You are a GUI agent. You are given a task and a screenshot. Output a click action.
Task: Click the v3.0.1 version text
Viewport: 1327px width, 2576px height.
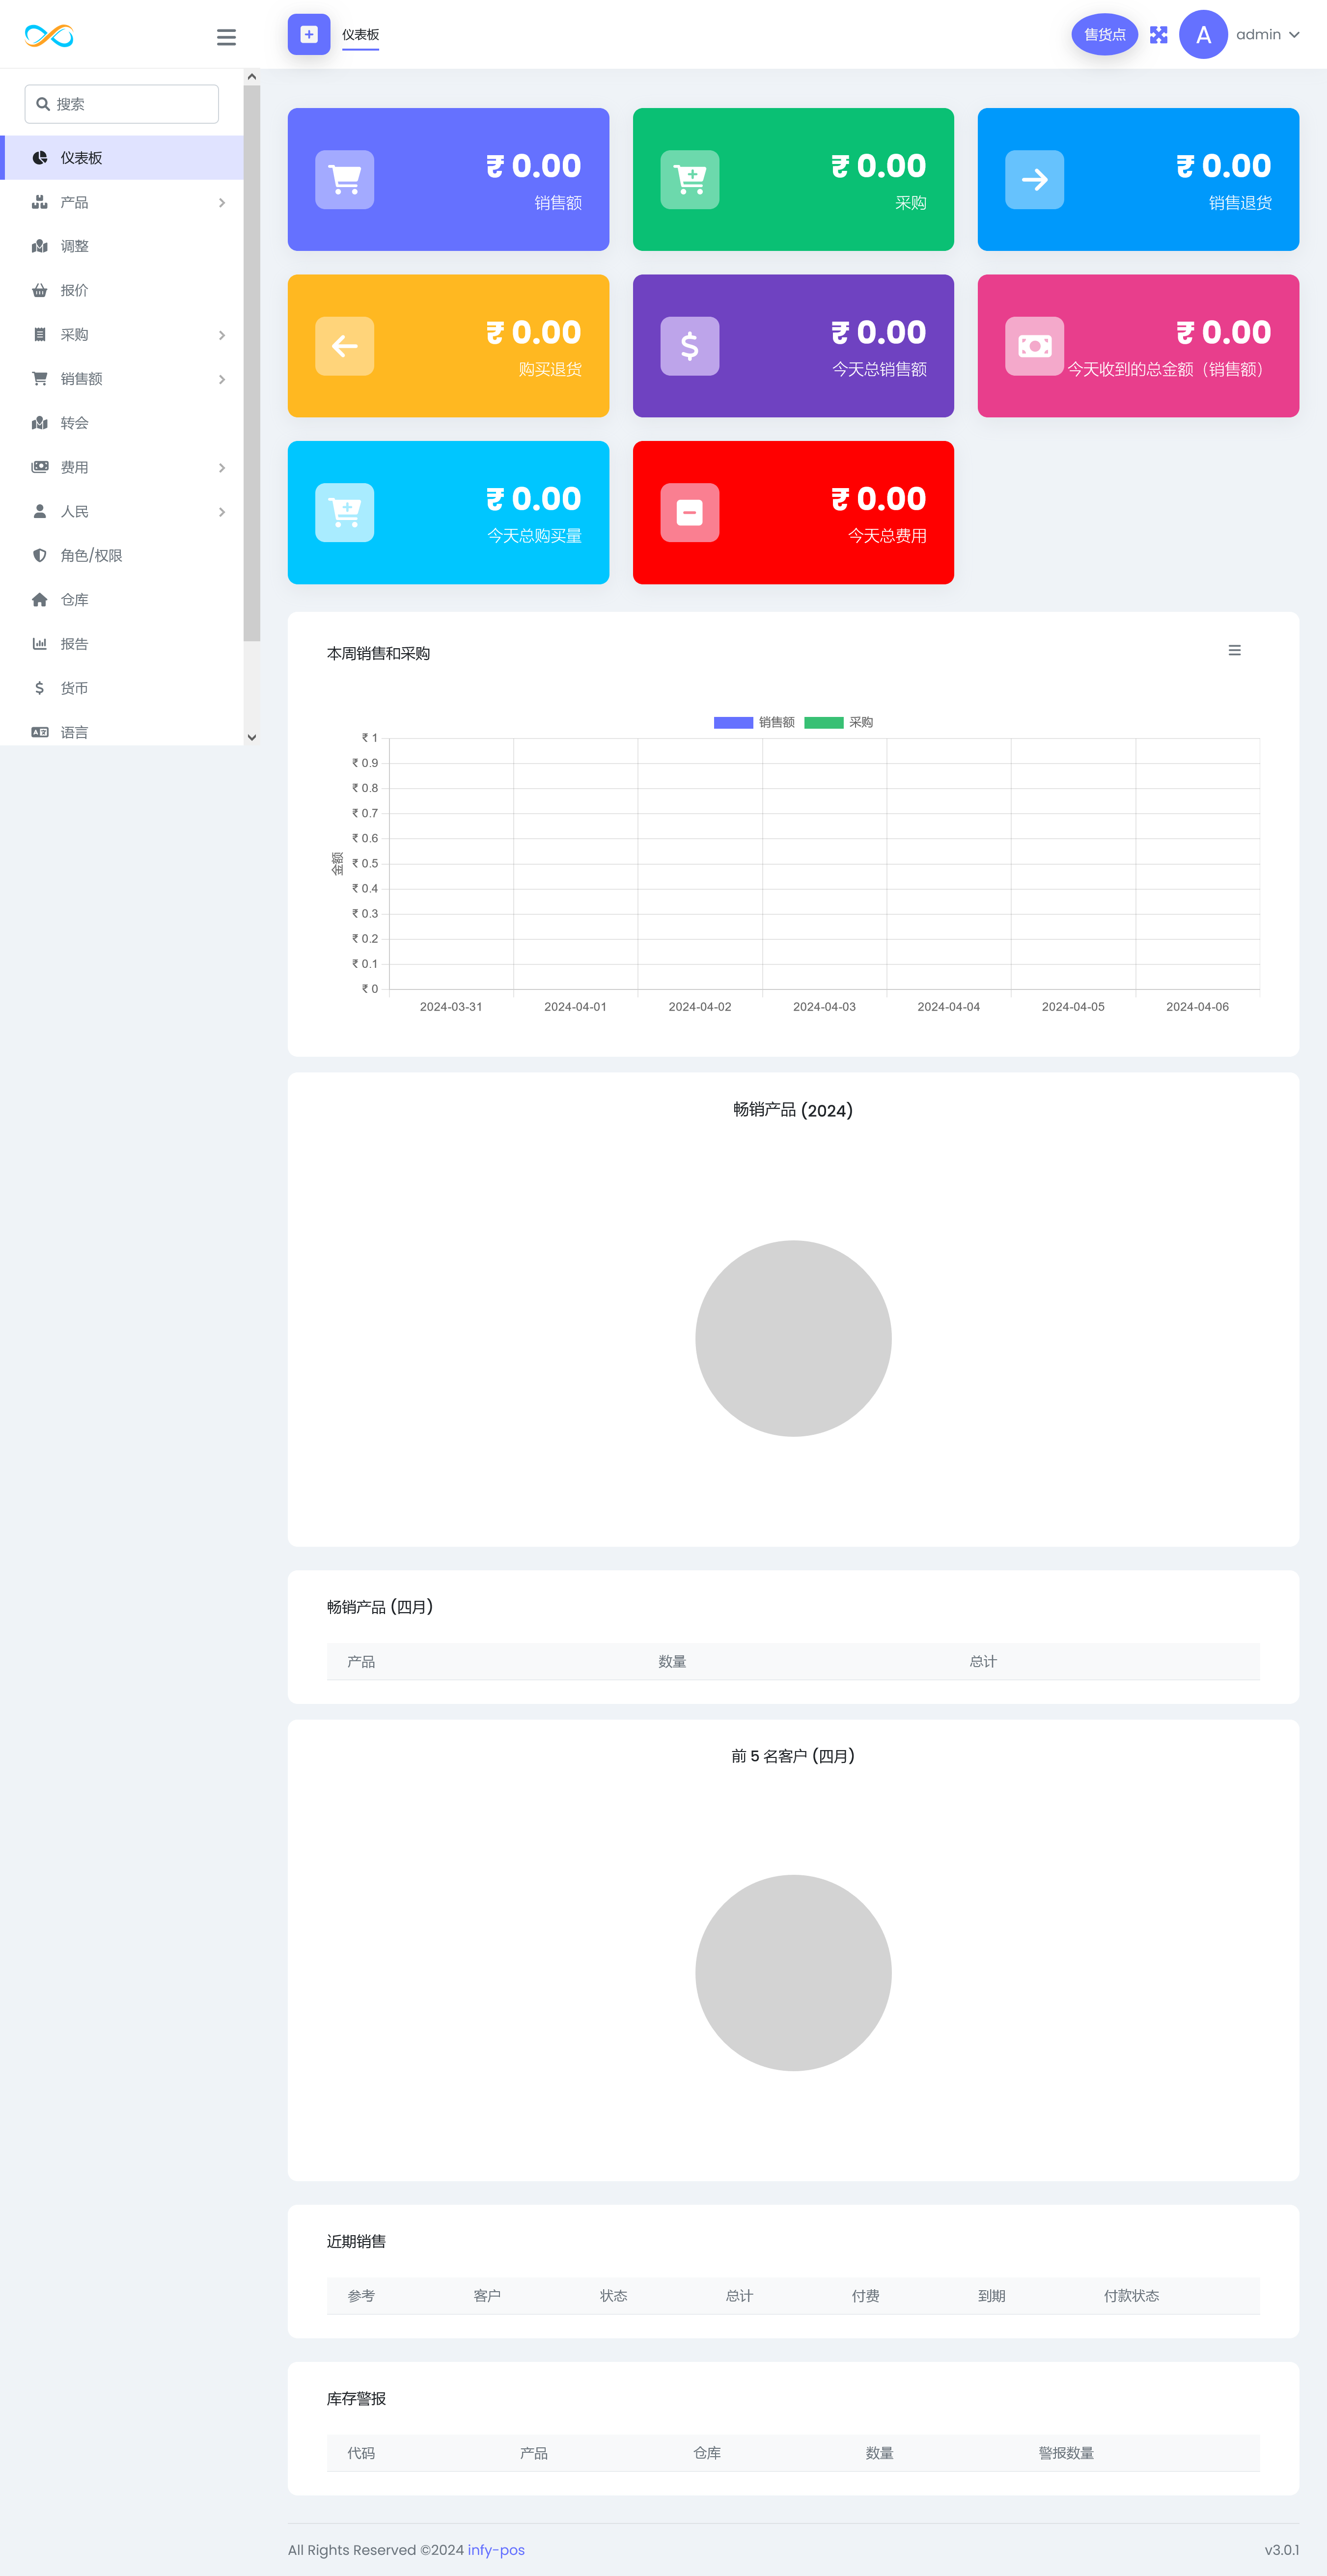coord(1281,2550)
